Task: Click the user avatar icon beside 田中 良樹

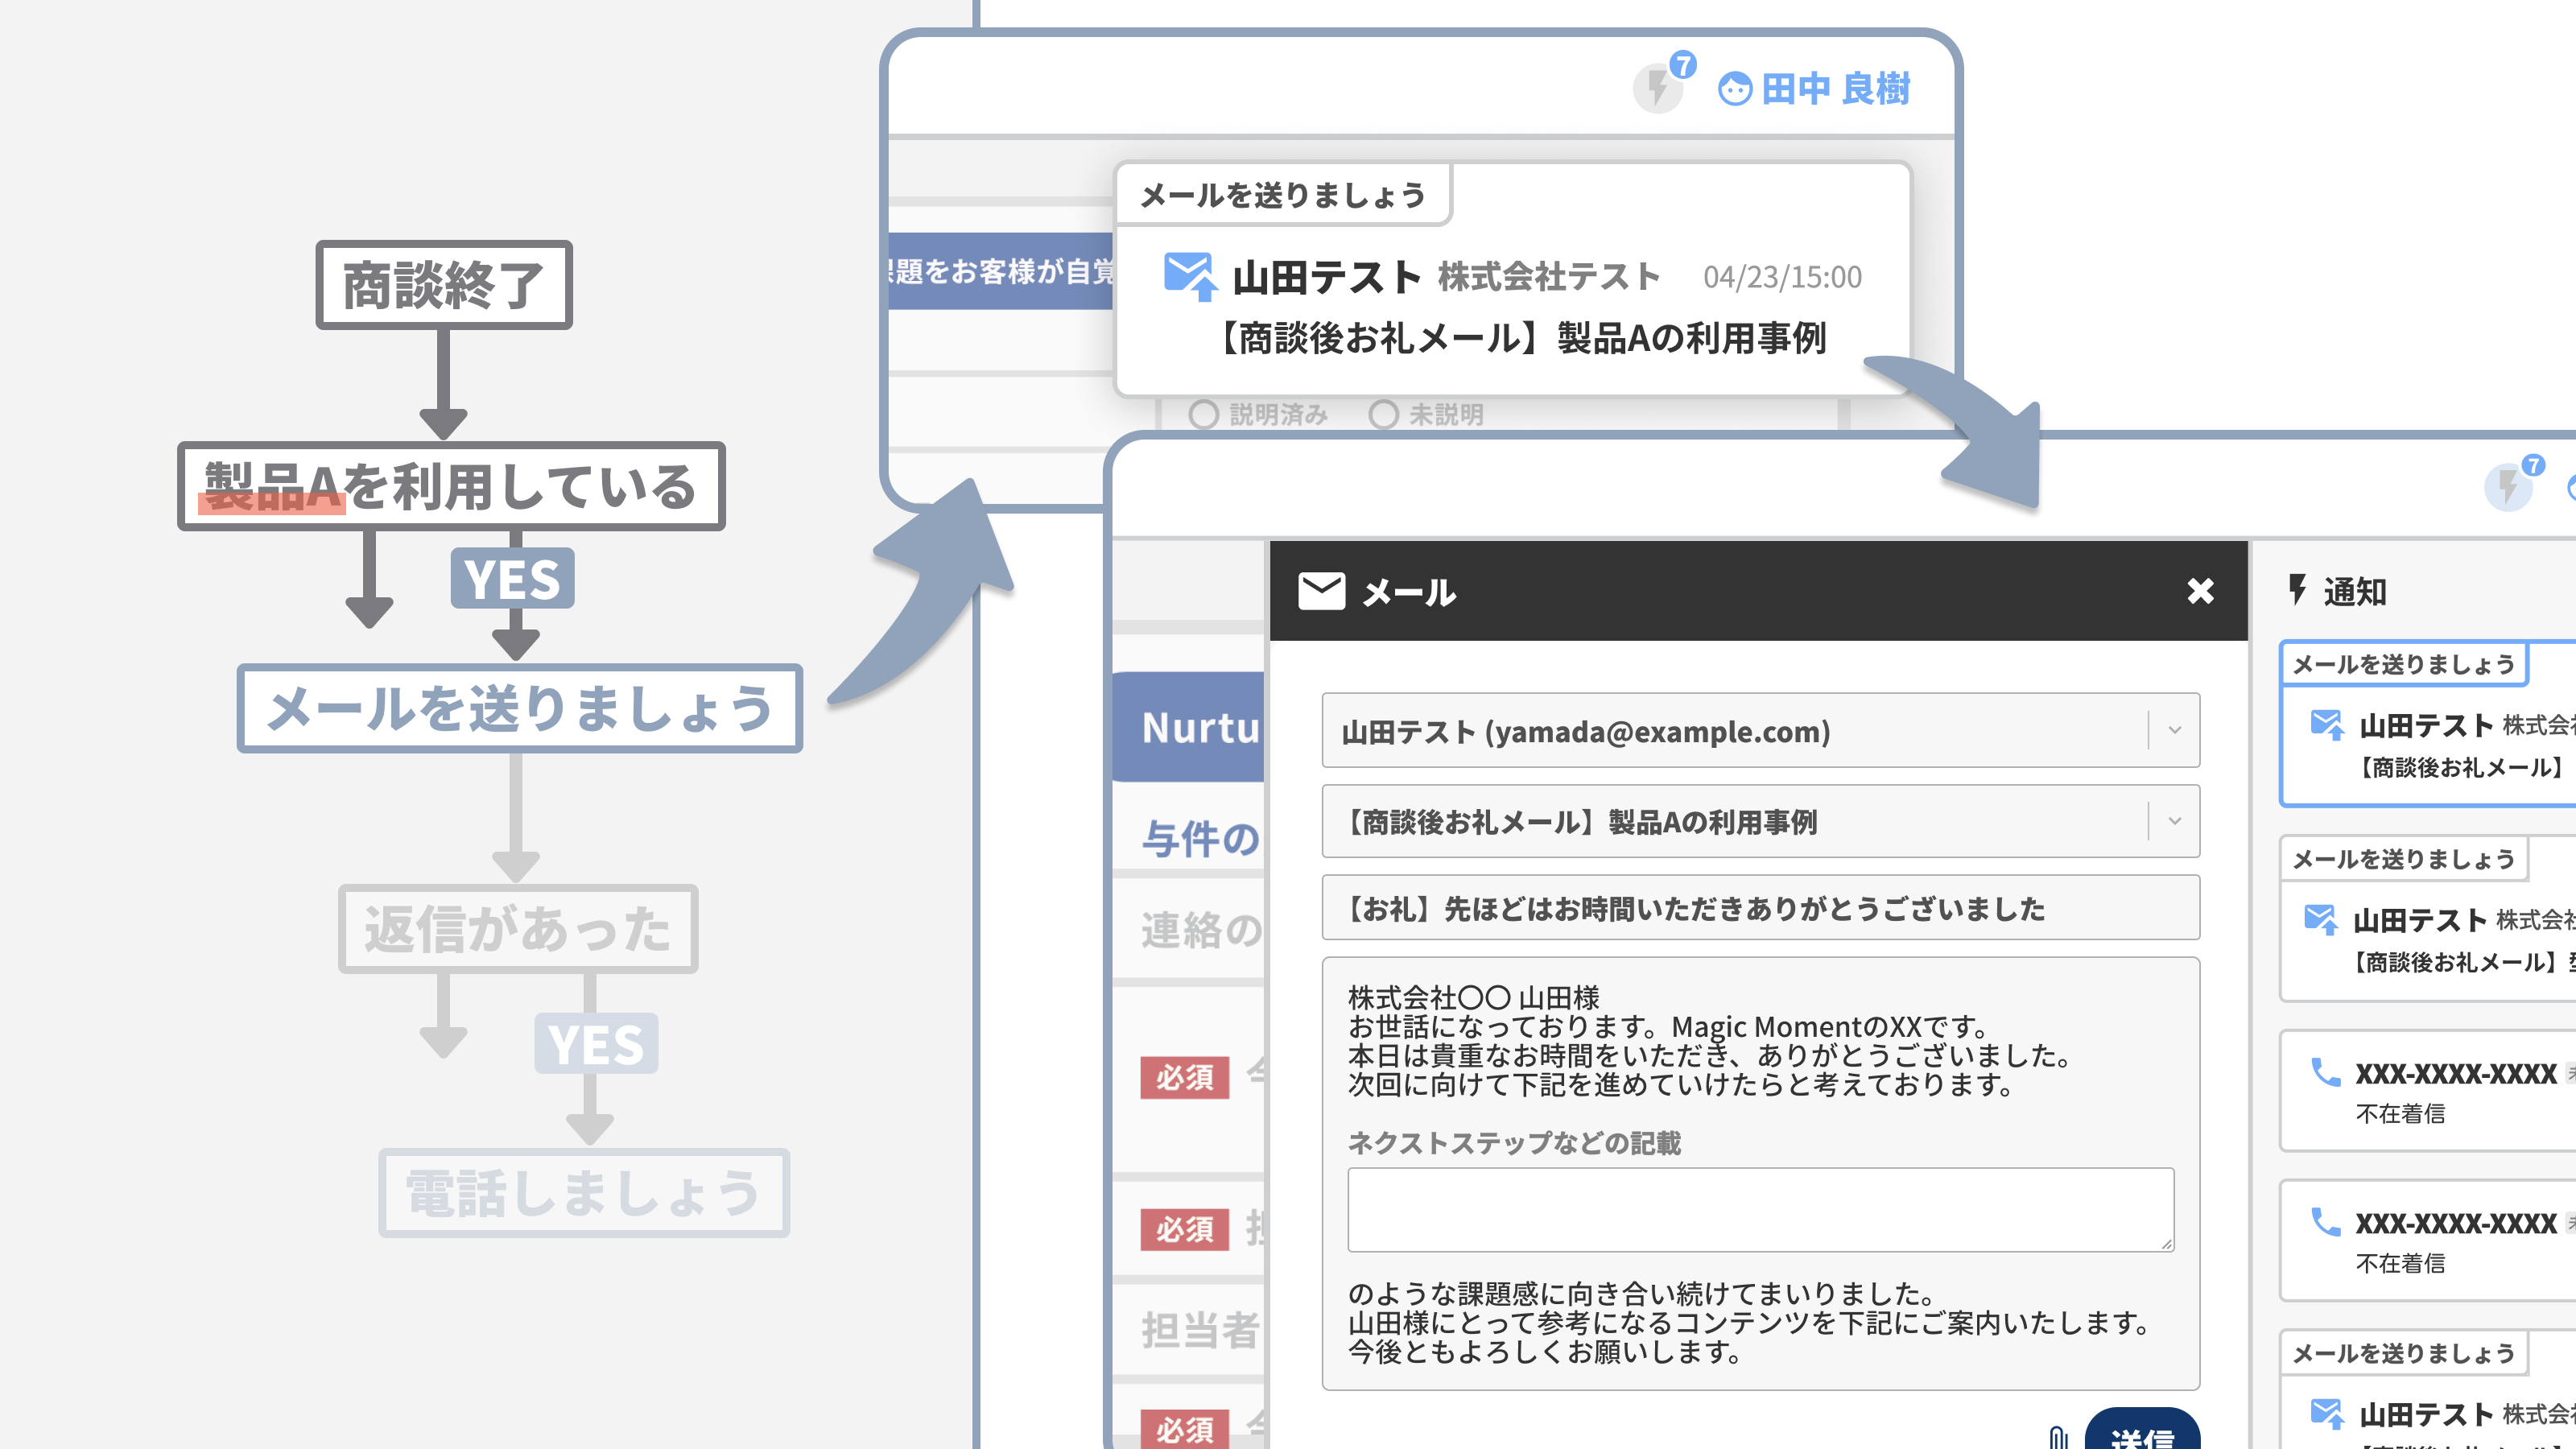Action: (1735, 89)
